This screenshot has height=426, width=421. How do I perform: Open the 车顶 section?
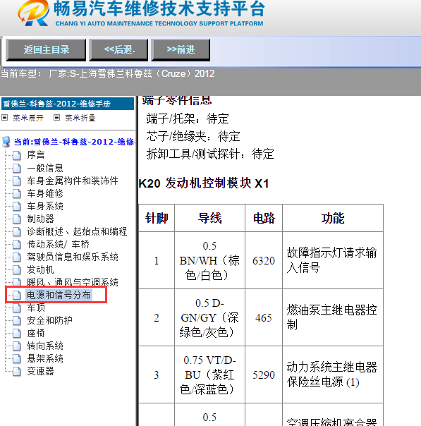pos(36,308)
